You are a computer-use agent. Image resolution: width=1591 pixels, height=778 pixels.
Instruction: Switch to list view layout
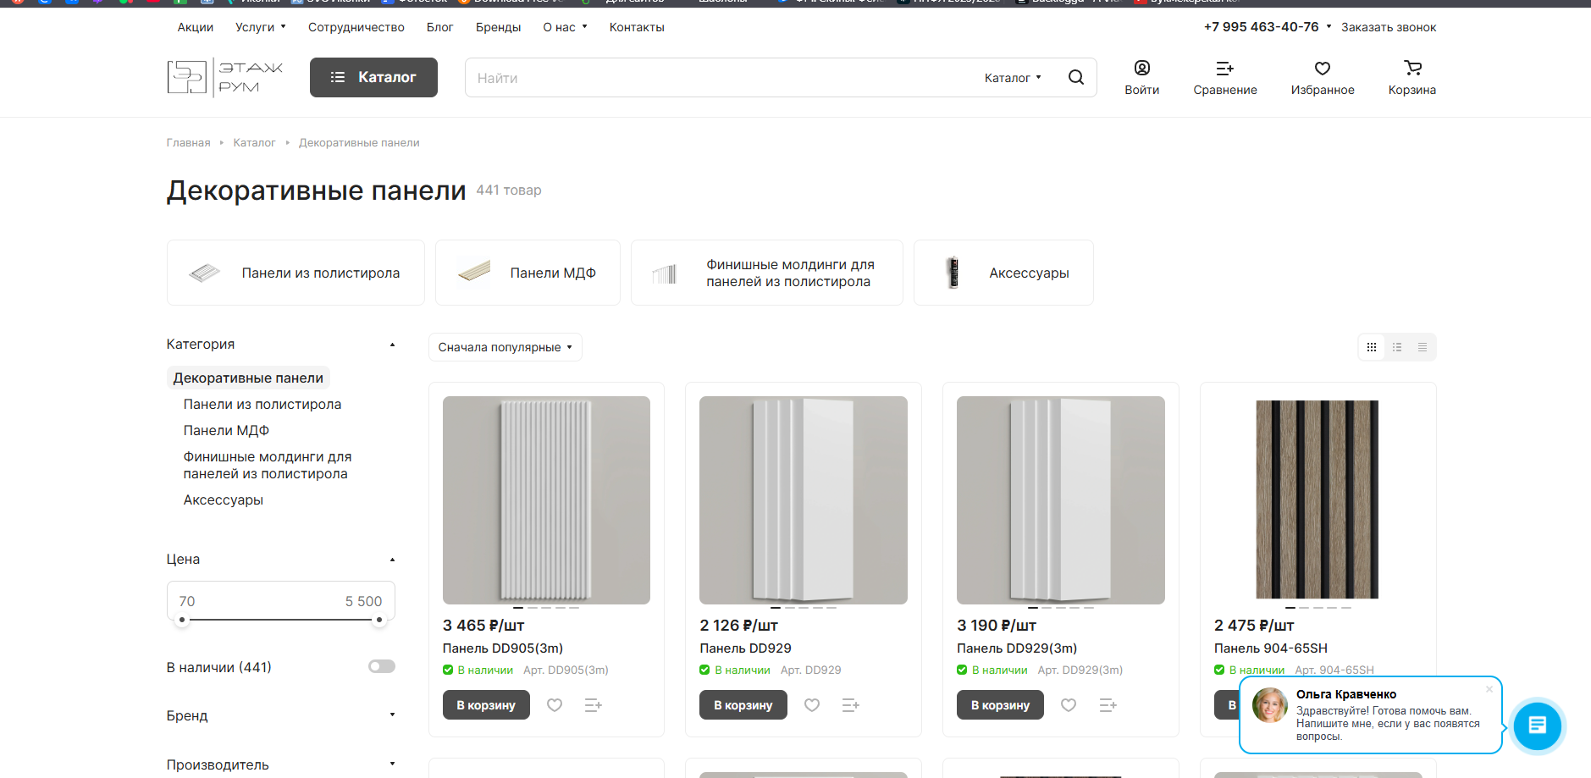point(1397,347)
